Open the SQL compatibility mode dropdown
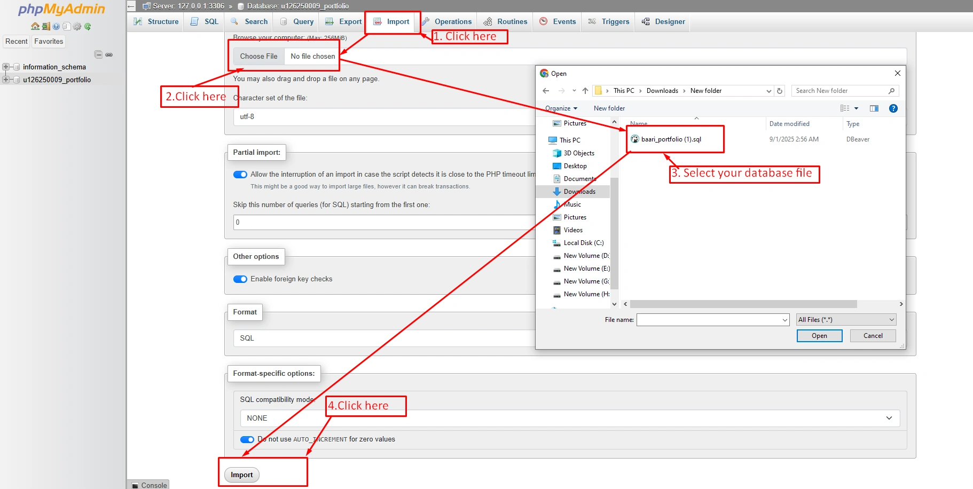This screenshot has height=489, width=973. (570, 418)
